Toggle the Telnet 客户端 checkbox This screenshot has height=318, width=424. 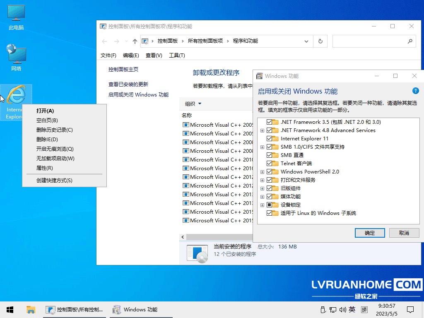click(x=270, y=164)
